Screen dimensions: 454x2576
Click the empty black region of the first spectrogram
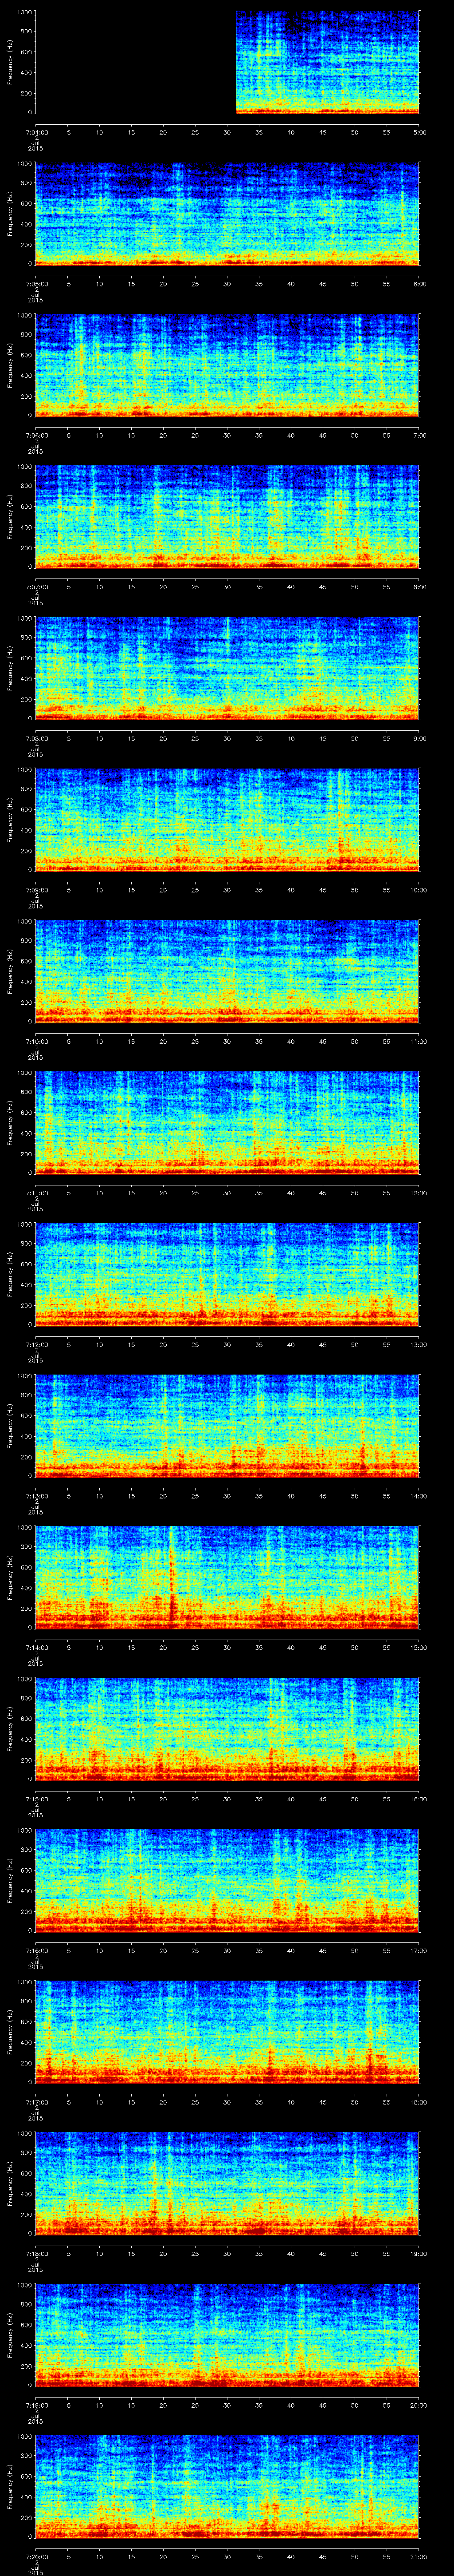click(135, 62)
